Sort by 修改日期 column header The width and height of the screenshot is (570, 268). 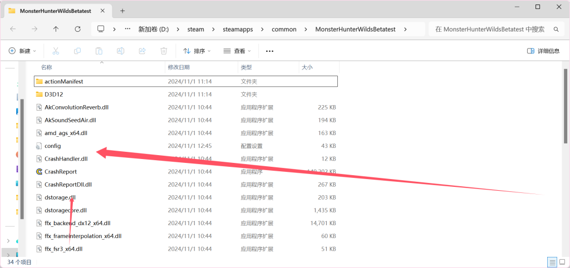(179, 67)
